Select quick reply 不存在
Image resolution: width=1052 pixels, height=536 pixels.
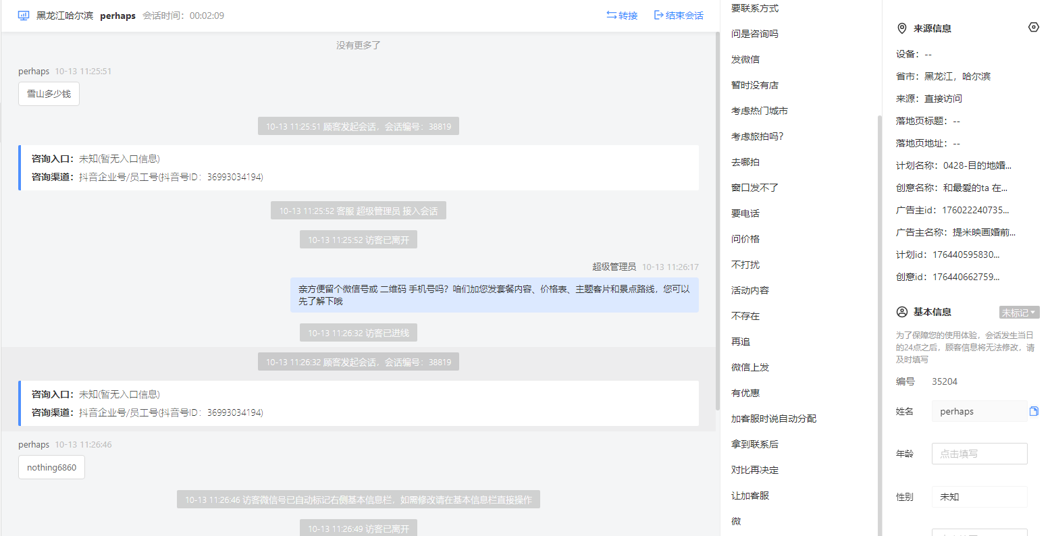(745, 316)
